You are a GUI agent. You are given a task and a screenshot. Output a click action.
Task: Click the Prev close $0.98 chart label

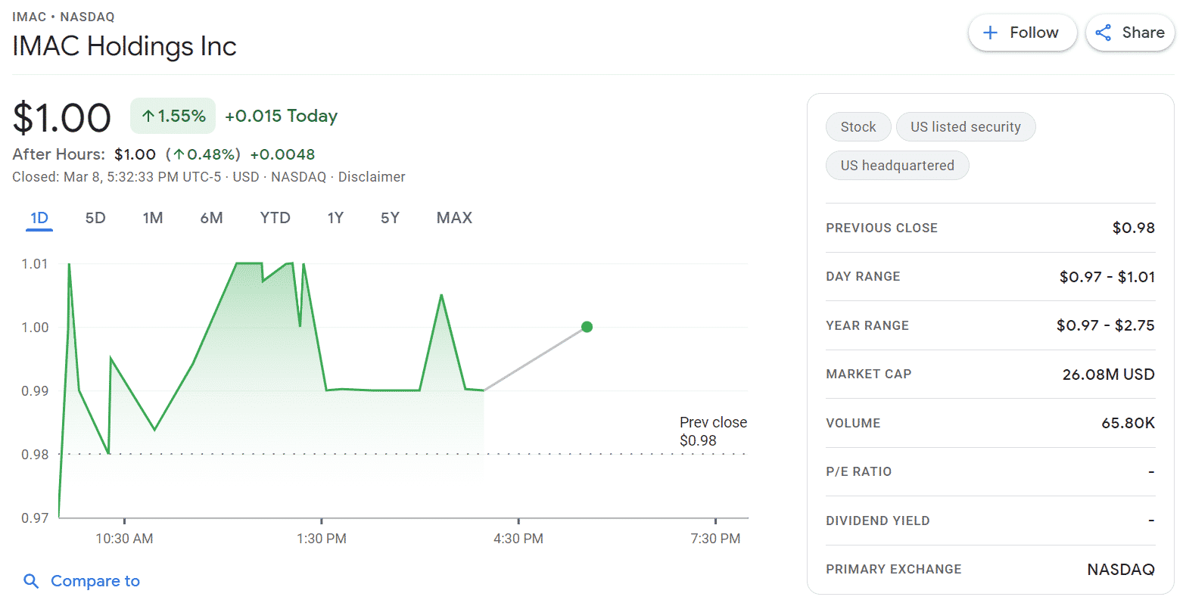(713, 431)
